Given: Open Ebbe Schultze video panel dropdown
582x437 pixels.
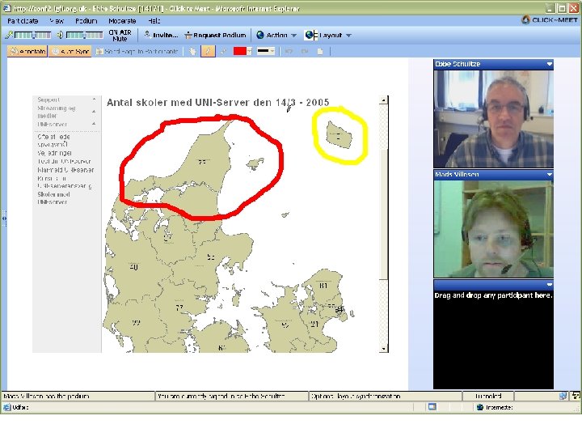Looking at the screenshot, I should pyautogui.click(x=550, y=64).
